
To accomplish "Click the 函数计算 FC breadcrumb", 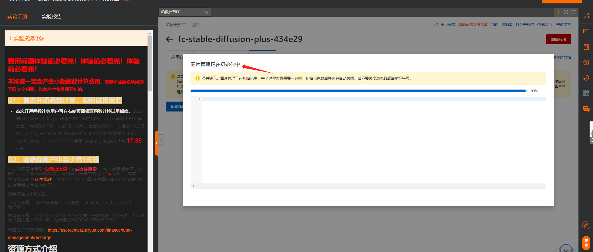I will tap(176, 25).
